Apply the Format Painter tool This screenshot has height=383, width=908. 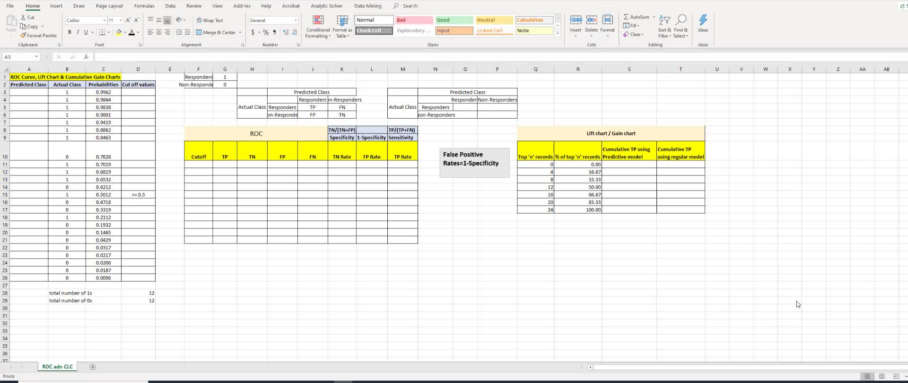click(x=38, y=35)
